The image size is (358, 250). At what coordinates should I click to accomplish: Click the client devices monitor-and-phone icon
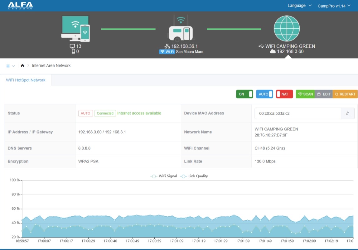pos(75,29)
